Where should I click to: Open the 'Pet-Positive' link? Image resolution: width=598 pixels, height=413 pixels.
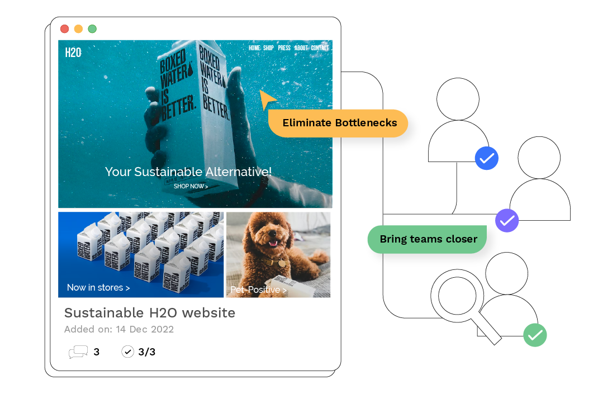coord(258,290)
